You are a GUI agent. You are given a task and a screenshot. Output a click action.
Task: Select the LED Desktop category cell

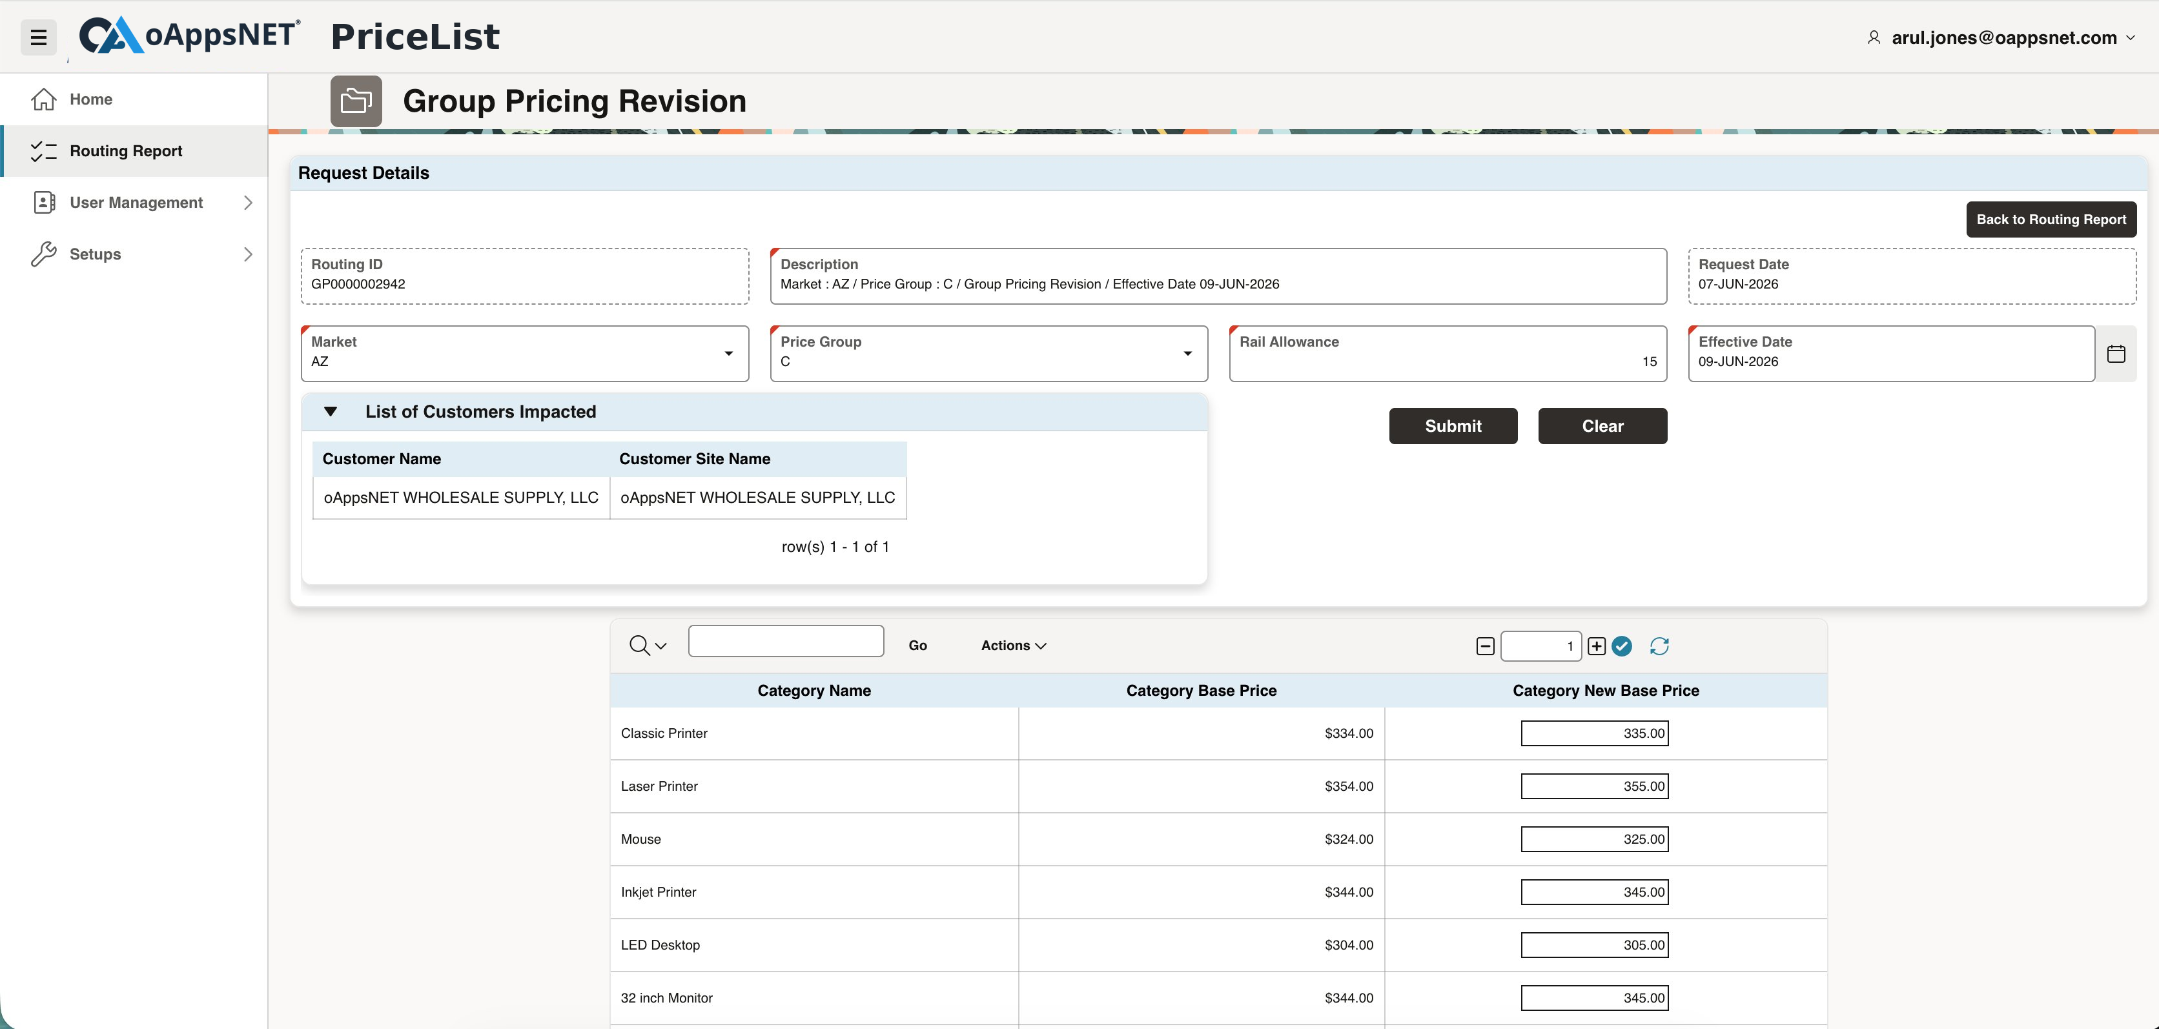(x=813, y=944)
